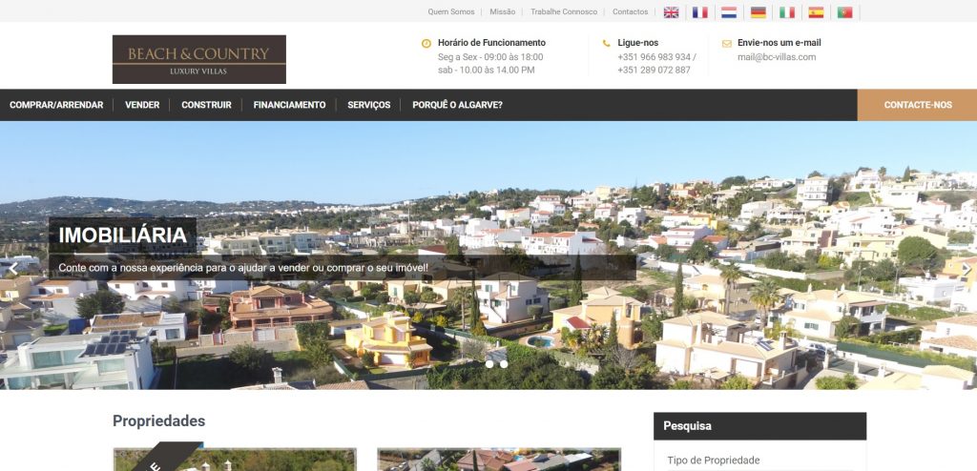Select the first slider pagination dot
977x471 pixels.
coord(489,364)
